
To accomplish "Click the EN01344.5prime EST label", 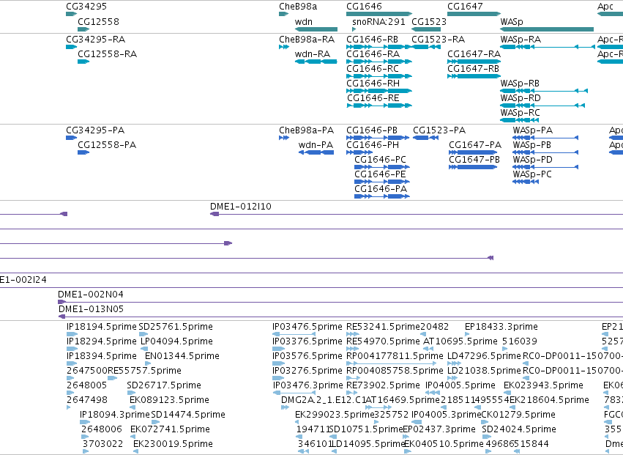I will click(x=182, y=356).
